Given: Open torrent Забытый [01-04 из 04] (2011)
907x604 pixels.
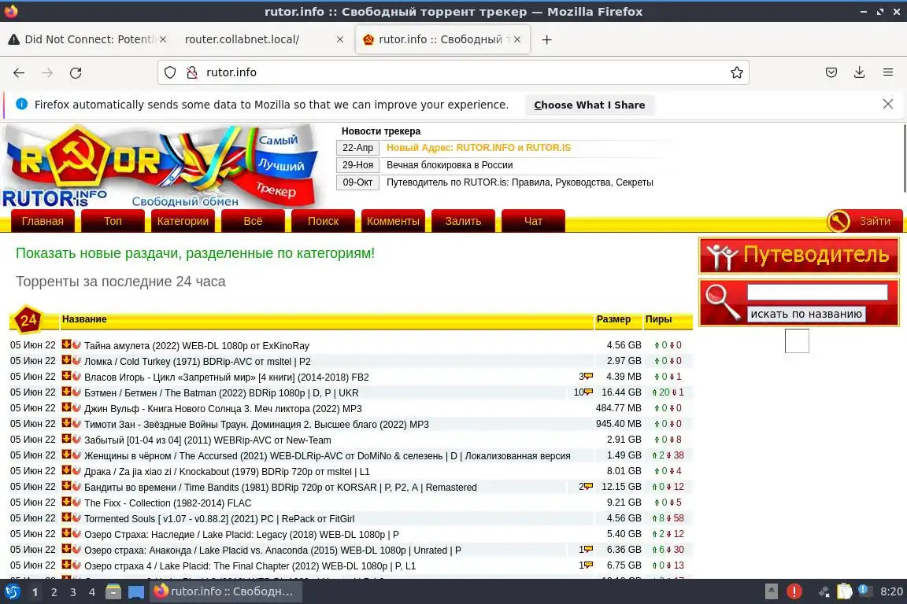Looking at the screenshot, I should coord(208,440).
